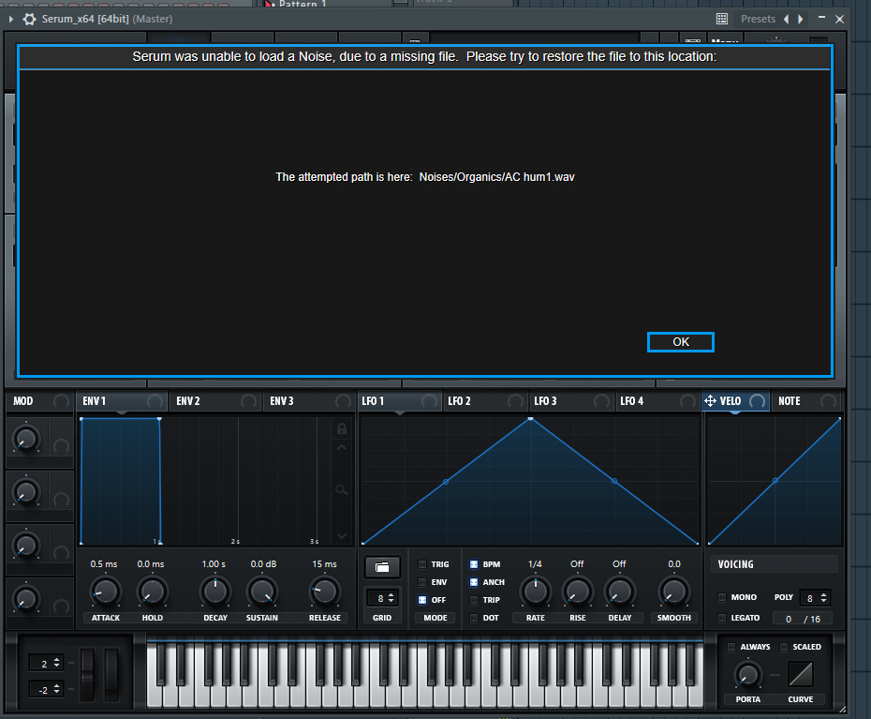Screen dimensions: 871x719
Task: Click the DECAY knob
Action: point(215,592)
